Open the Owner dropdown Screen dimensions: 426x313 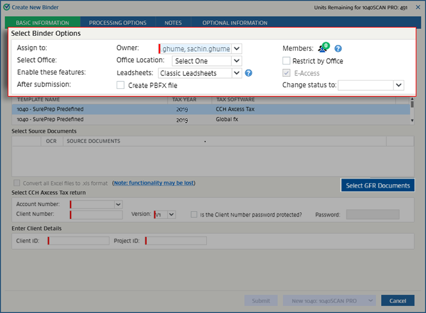click(x=236, y=49)
